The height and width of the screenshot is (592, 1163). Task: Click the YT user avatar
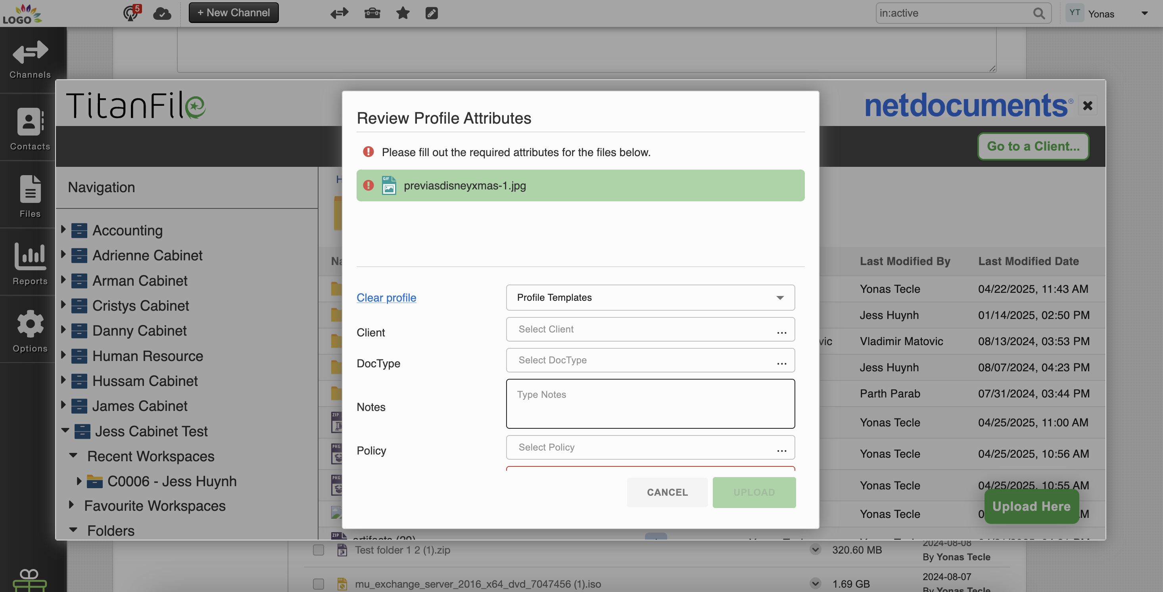(x=1075, y=13)
